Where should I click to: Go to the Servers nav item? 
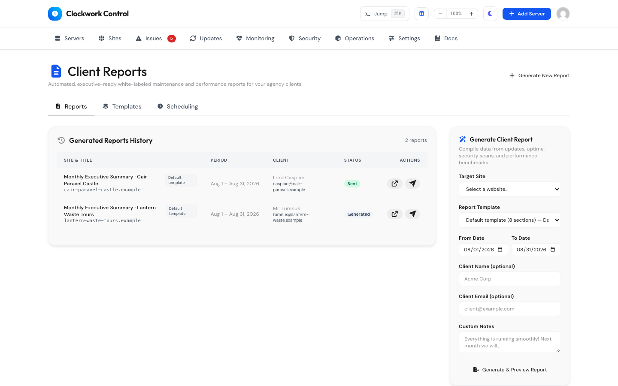(x=70, y=39)
